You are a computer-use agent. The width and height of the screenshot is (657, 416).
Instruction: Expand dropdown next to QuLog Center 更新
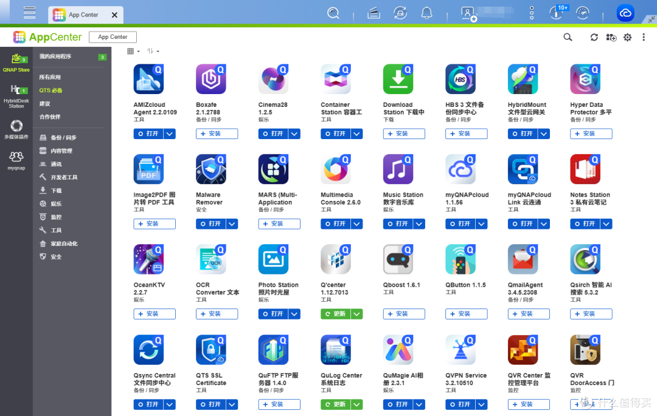click(357, 404)
